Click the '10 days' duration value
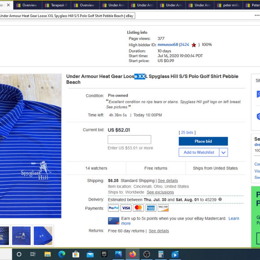 164,51
